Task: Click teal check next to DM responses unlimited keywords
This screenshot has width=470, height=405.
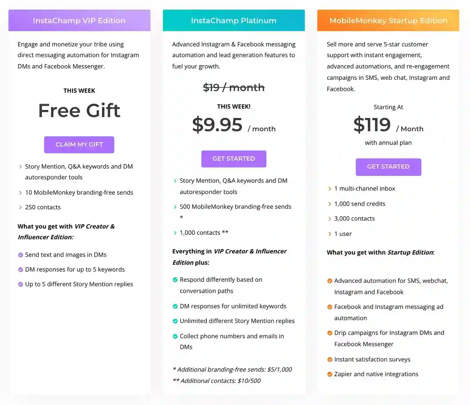Action: pos(175,306)
